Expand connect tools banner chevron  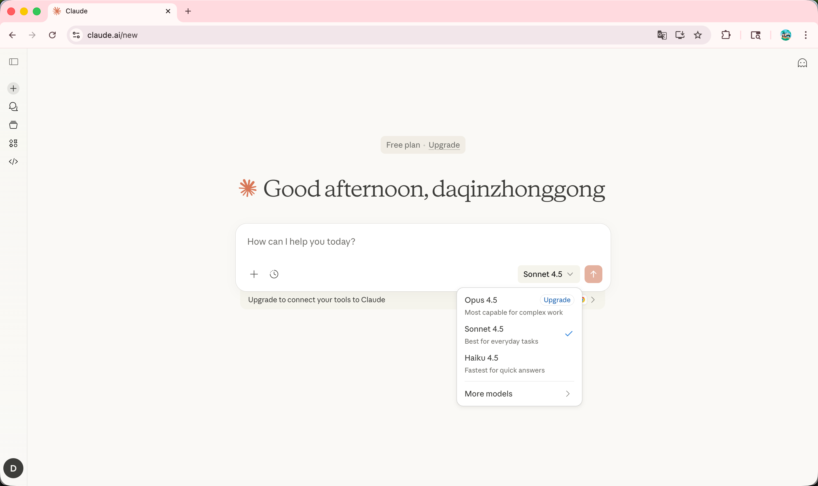[x=593, y=300]
